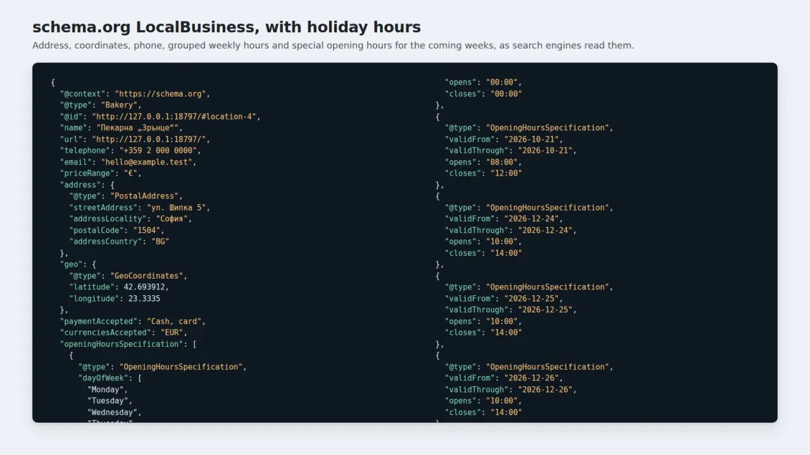Select the telephone value "+359 2 000 0000"
Image resolution: width=810 pixels, height=455 pixels.
coord(158,150)
